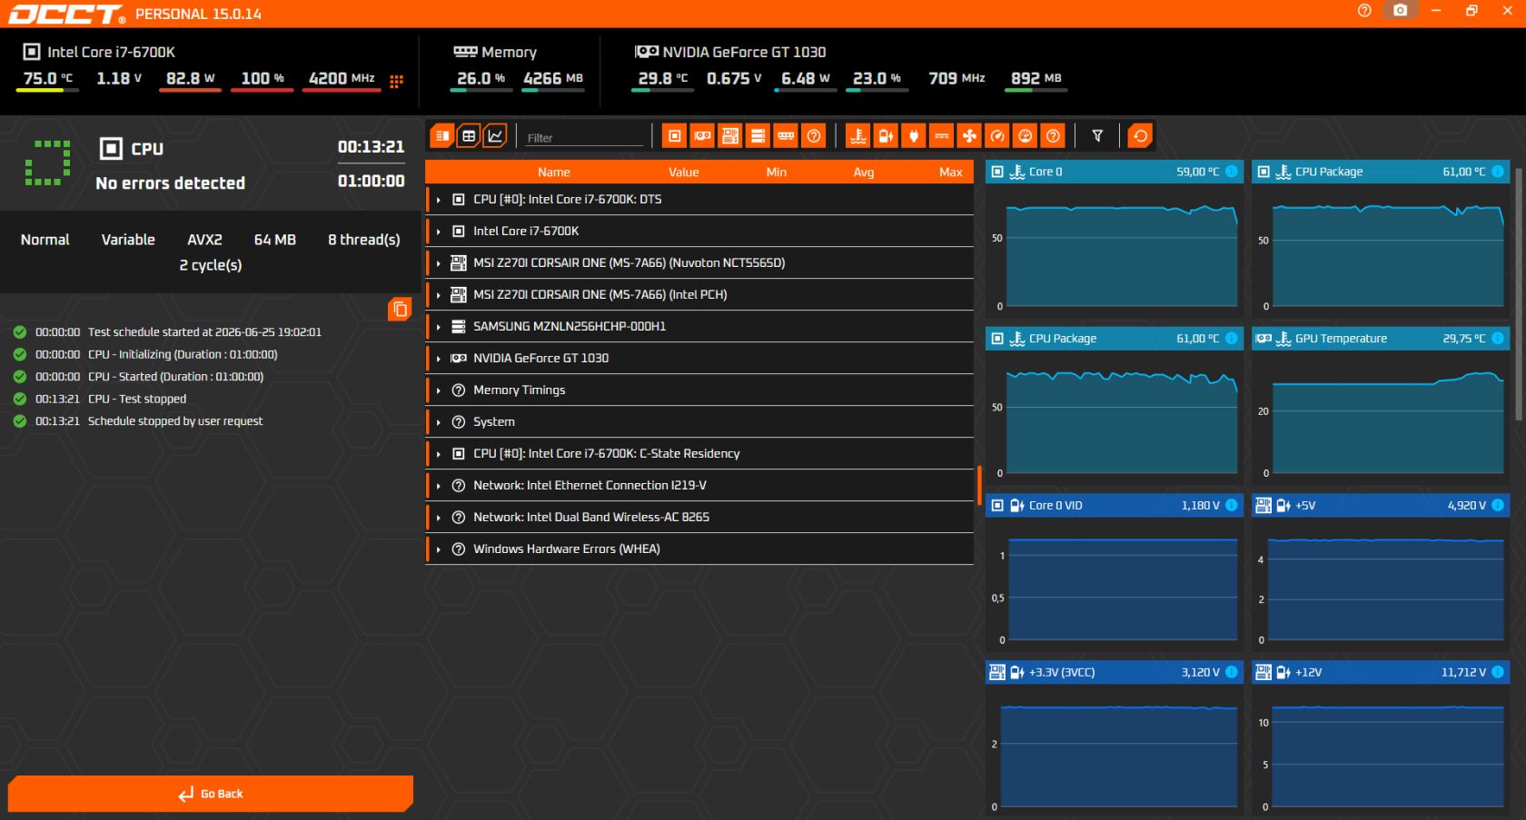Switch to the graph view layout icon

coord(495,136)
